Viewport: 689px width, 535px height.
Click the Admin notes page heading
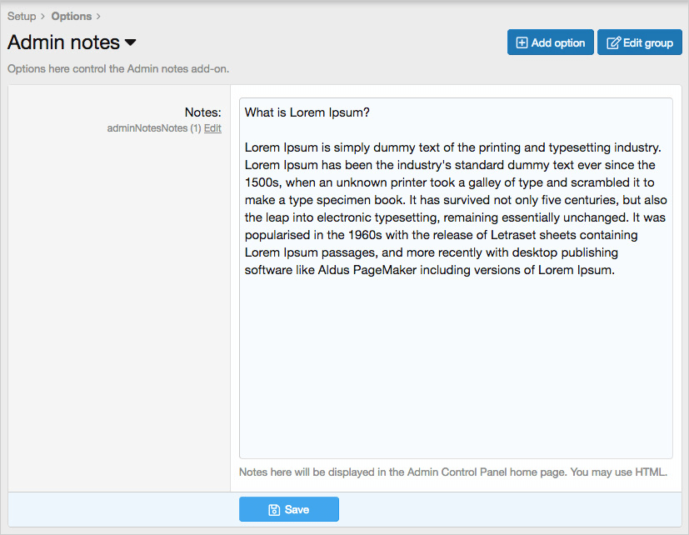(x=63, y=42)
